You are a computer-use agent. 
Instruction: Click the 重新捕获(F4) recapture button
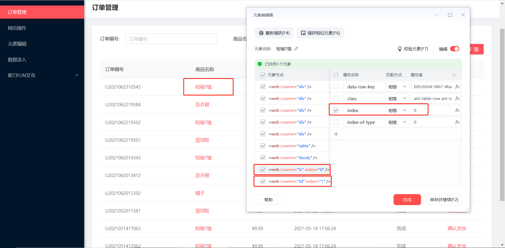tap(274, 33)
